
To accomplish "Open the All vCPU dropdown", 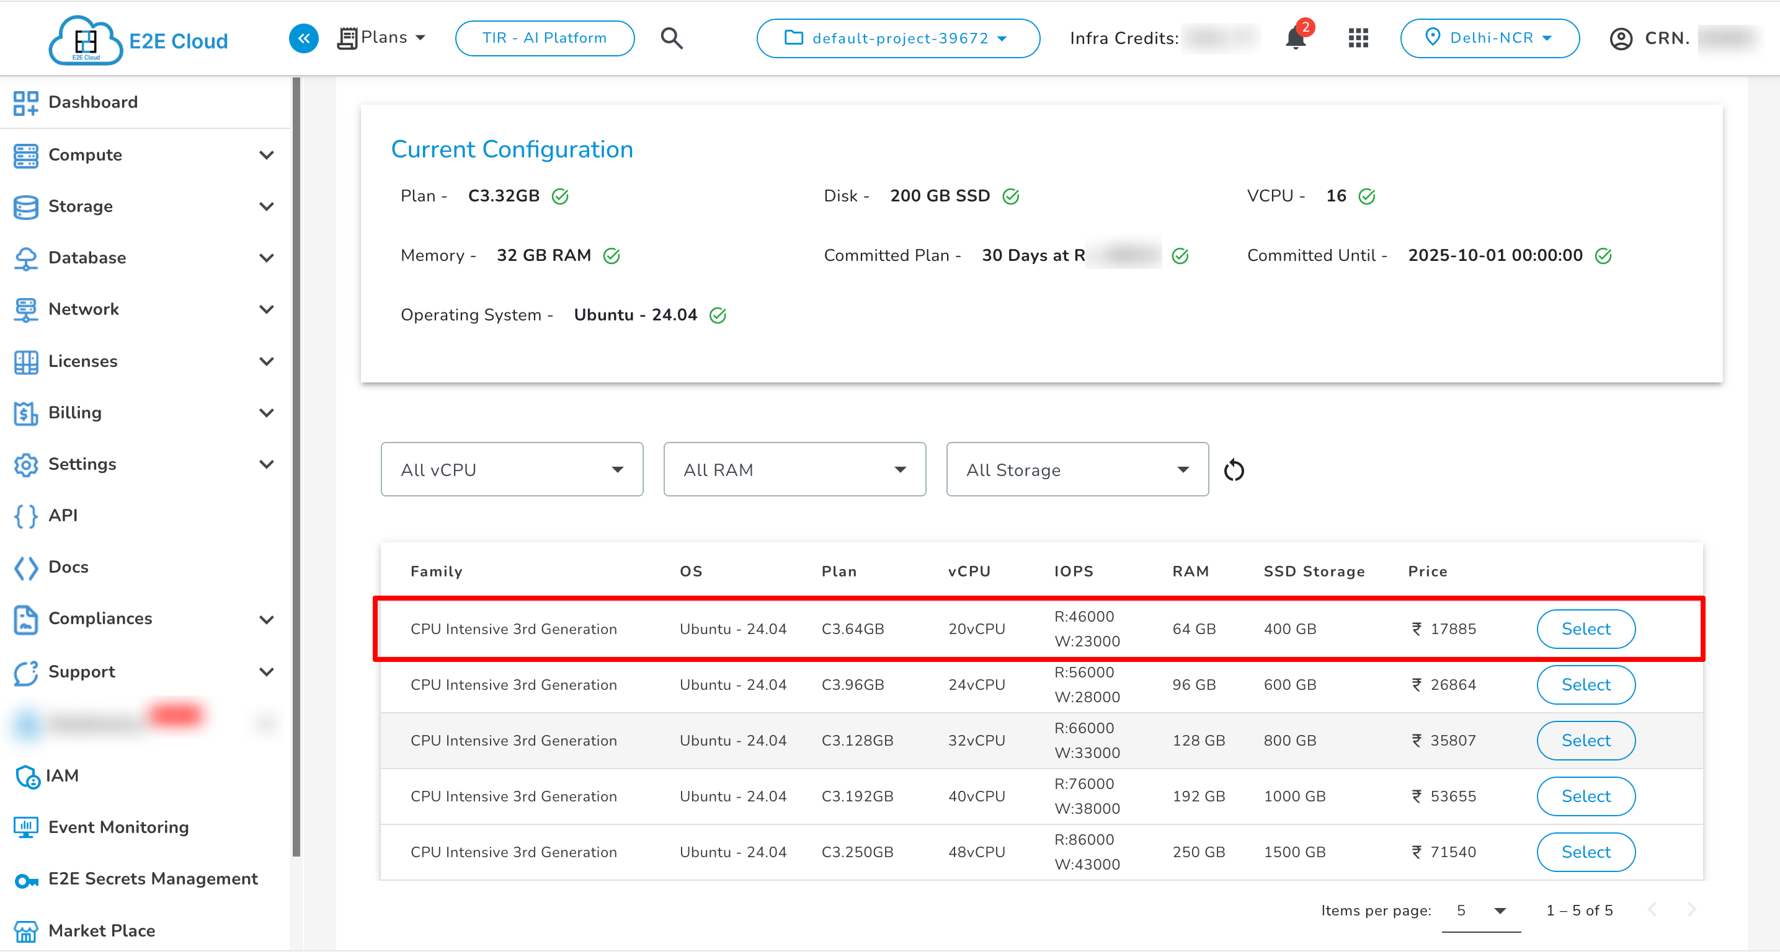I will pyautogui.click(x=511, y=469).
